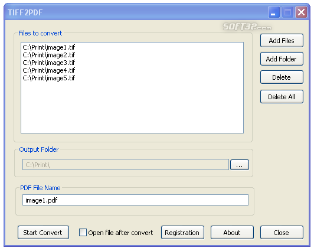The width and height of the screenshot is (314, 251).
Task: Browse output folder with the ... button
Action: click(240, 165)
